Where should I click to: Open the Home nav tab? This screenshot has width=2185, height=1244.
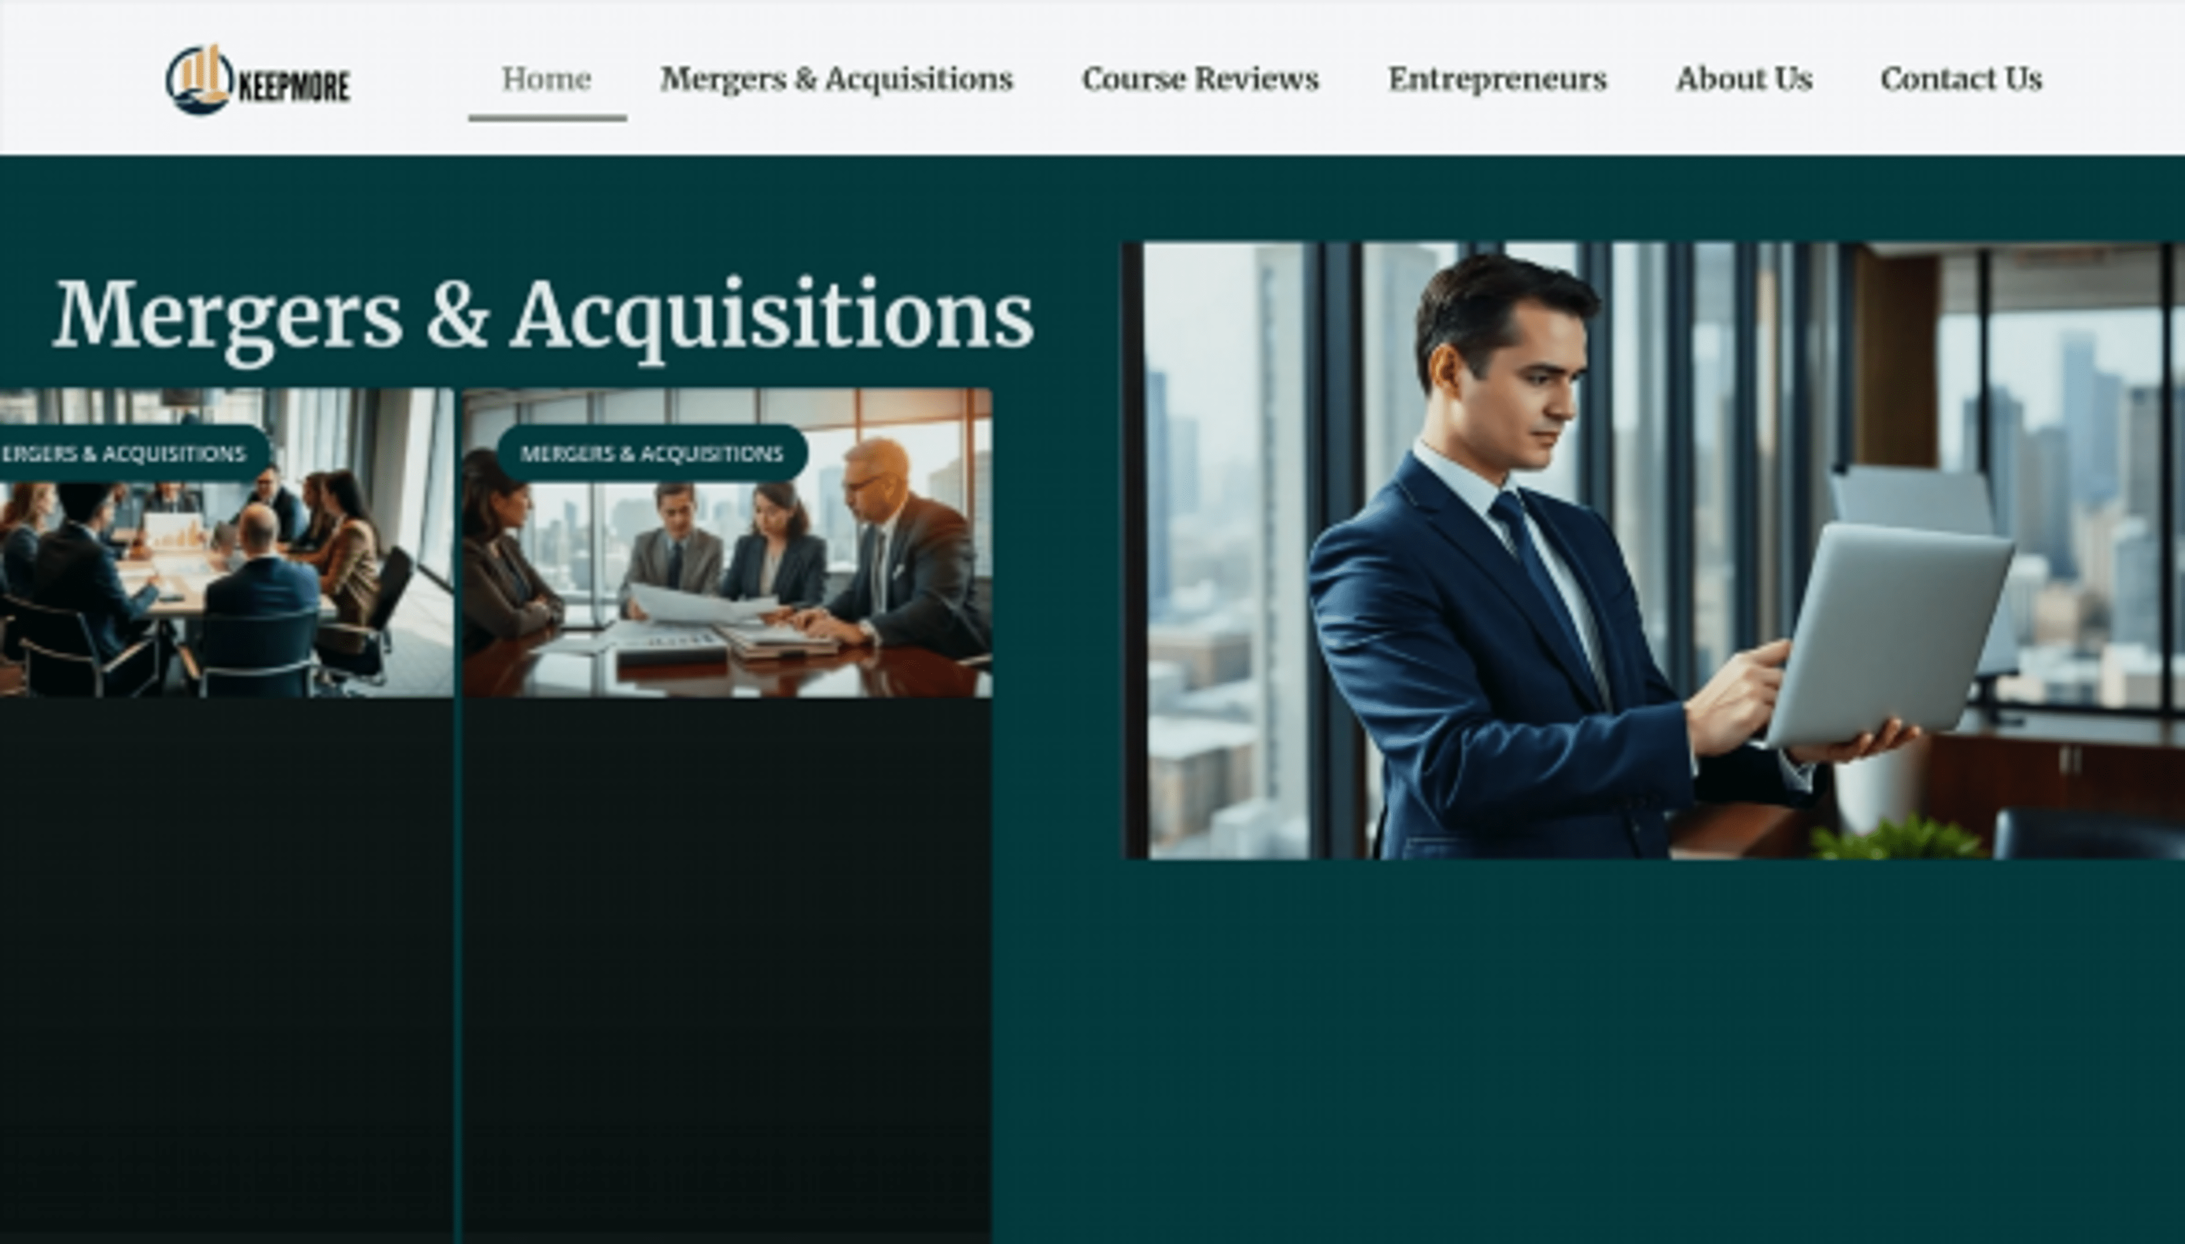(x=547, y=79)
